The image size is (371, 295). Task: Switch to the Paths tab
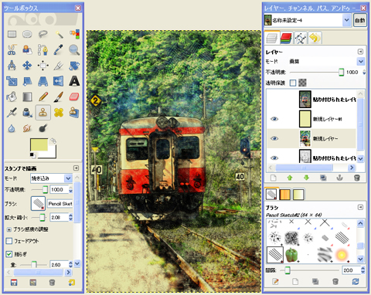click(x=301, y=38)
